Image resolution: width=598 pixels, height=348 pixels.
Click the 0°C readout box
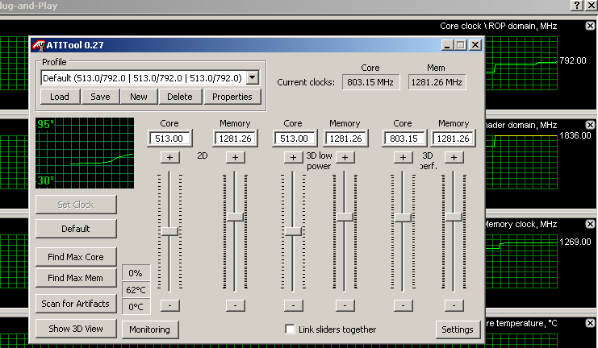(x=136, y=306)
